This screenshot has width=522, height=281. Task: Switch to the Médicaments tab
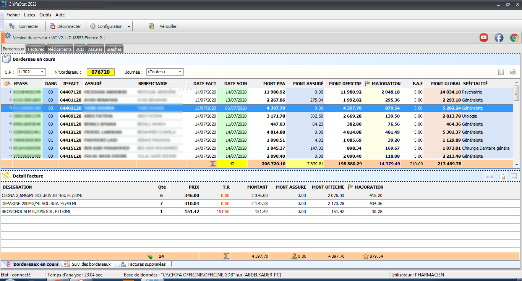(x=60, y=49)
